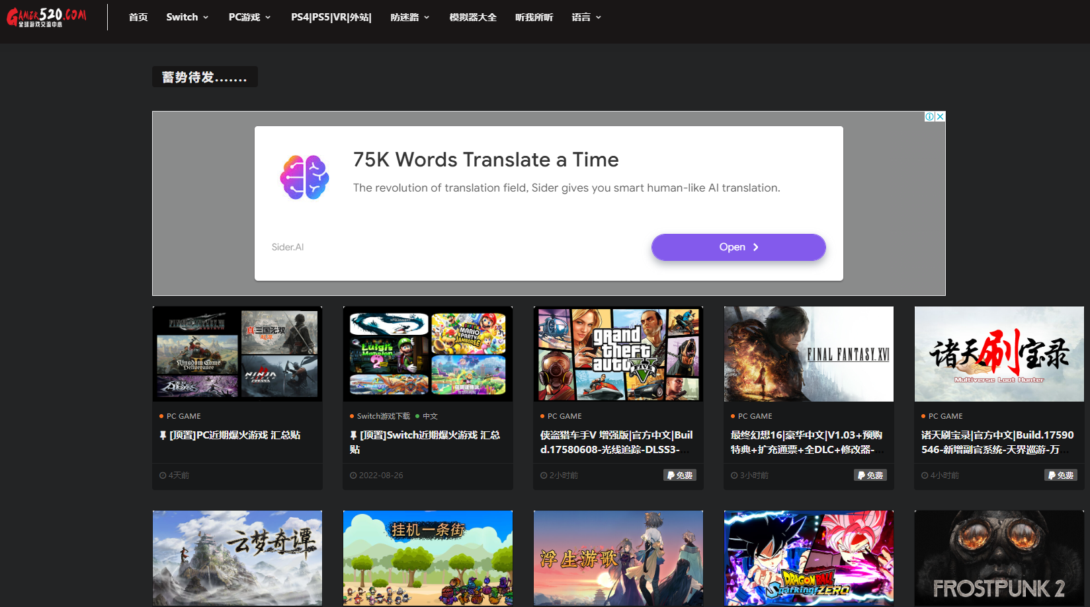Image resolution: width=1090 pixels, height=607 pixels.
Task: Open the 听我所听 menu item
Action: pyautogui.click(x=534, y=17)
